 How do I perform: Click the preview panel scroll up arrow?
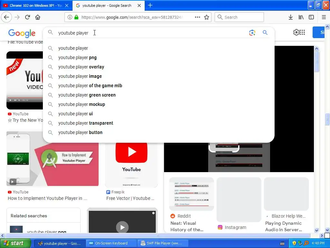coord(316,49)
